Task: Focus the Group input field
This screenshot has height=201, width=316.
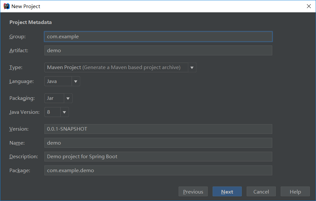Action: coord(158,37)
